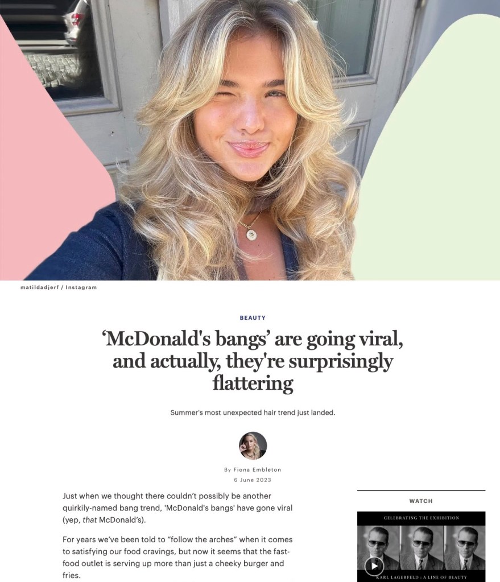Screen dimensions: 500x582
Task: Click the Fiona Embleton byline
Action: pos(253,469)
